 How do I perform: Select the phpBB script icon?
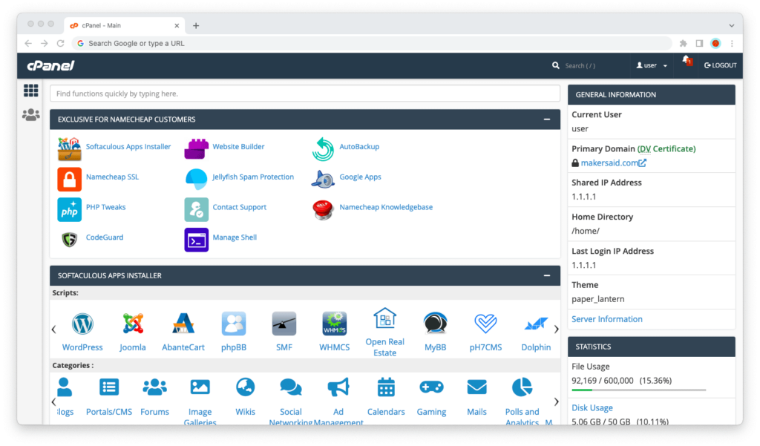coord(234,324)
